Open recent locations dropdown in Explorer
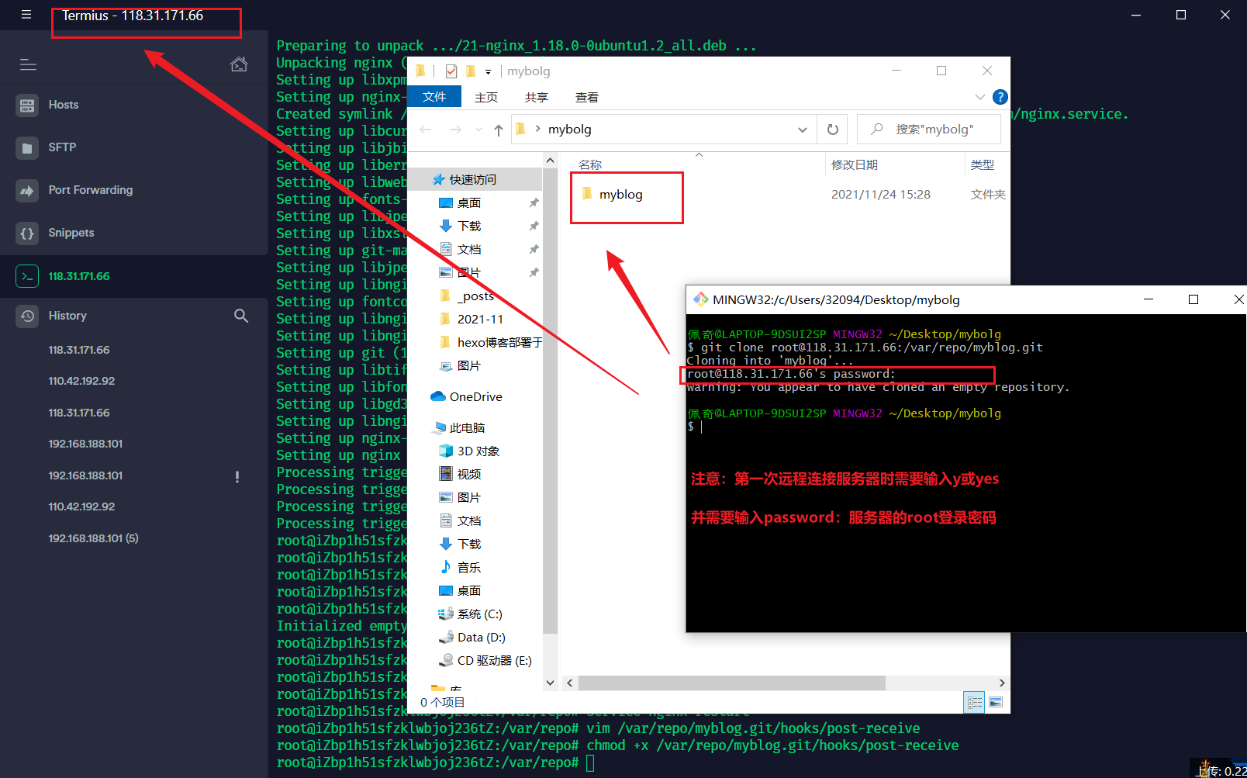The image size is (1247, 778). [478, 130]
